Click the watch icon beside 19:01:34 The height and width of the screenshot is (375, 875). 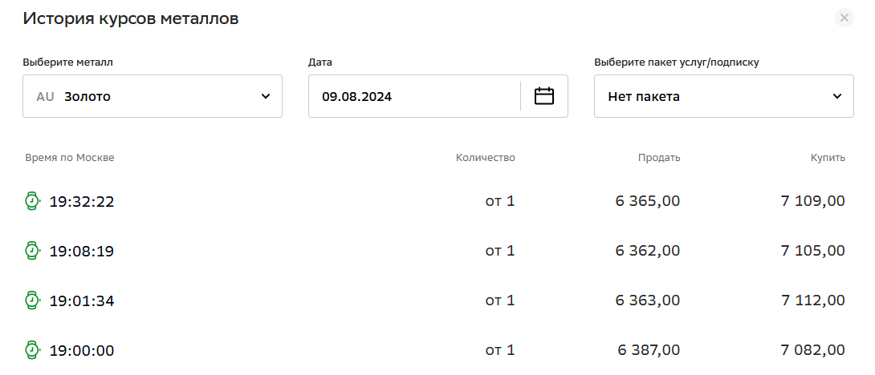(32, 300)
